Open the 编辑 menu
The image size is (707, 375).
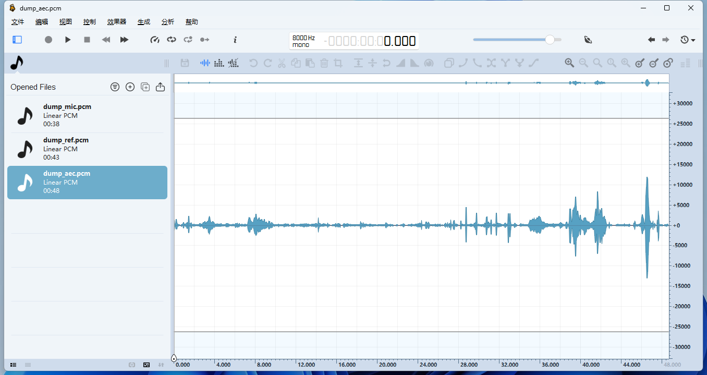[42, 22]
